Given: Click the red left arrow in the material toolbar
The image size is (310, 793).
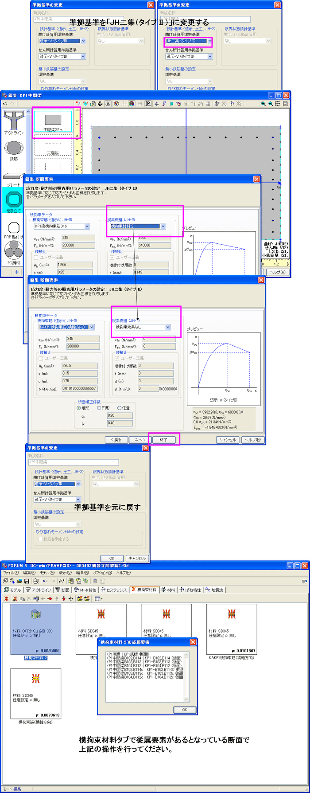Looking at the screenshot, I should click(x=43, y=598).
